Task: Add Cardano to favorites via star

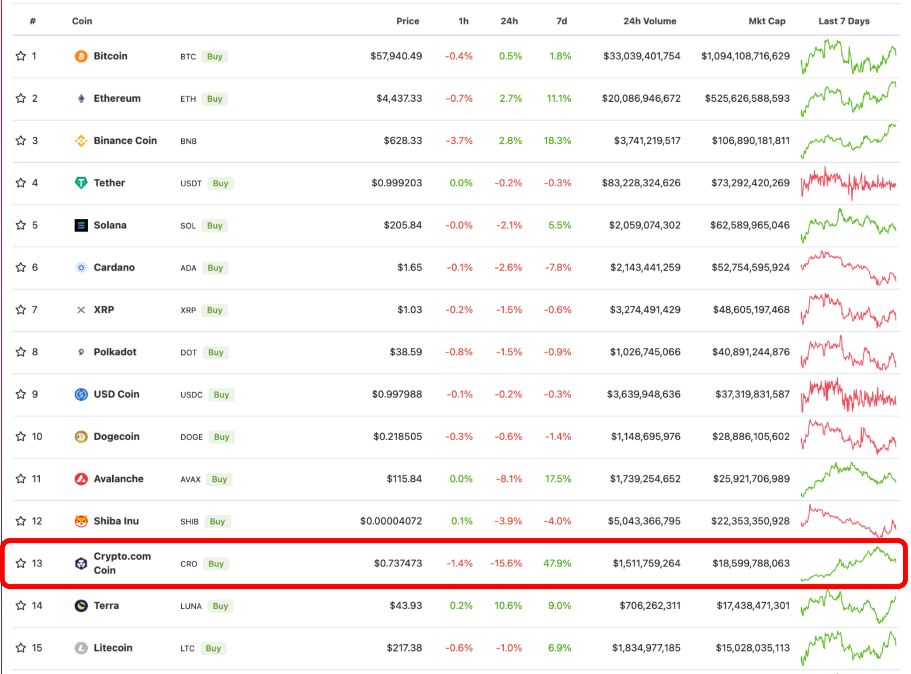Action: click(x=21, y=267)
